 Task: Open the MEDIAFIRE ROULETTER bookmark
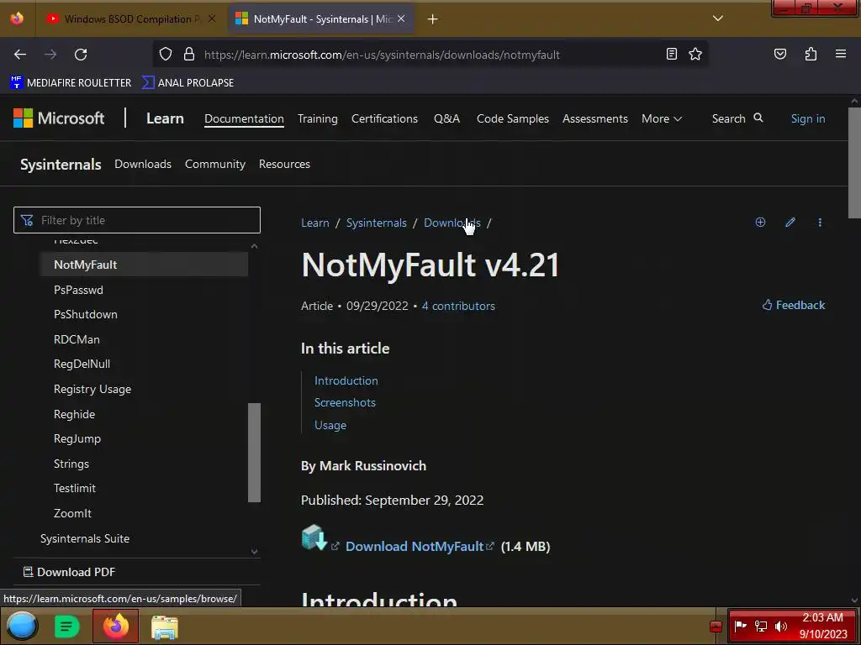click(71, 83)
